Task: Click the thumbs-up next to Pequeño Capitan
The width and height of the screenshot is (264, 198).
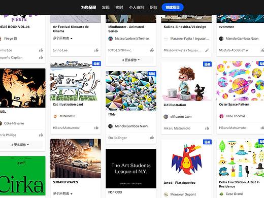Action: click(x=41, y=57)
